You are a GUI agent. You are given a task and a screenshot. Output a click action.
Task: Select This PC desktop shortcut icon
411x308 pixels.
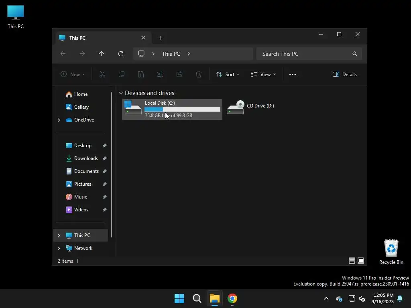[16, 16]
